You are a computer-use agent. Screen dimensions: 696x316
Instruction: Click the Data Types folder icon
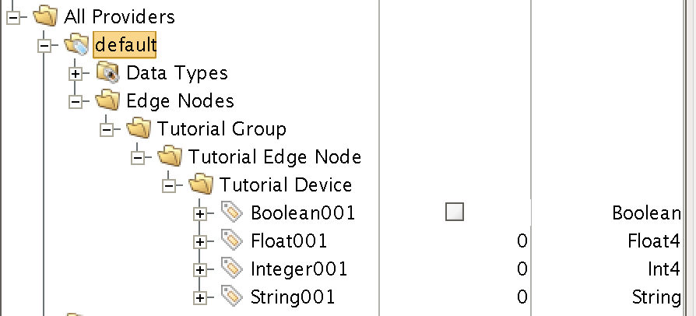[x=108, y=73]
